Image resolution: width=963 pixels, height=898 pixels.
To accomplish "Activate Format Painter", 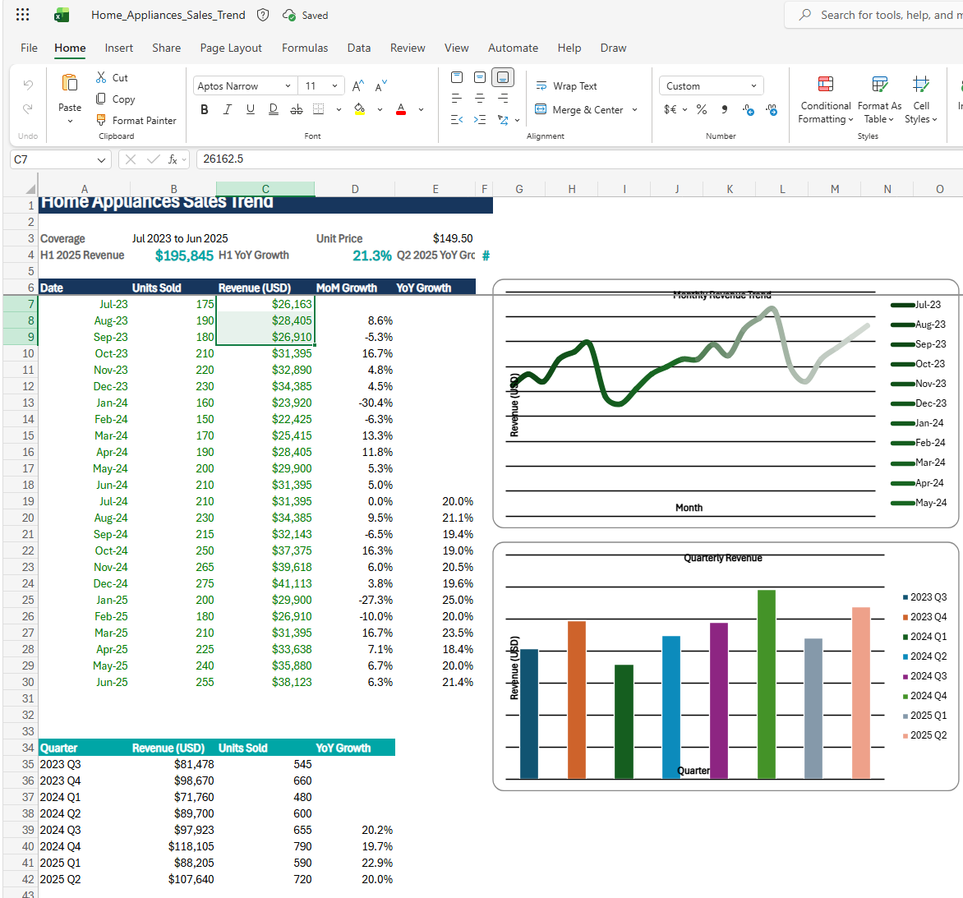I will click(136, 121).
